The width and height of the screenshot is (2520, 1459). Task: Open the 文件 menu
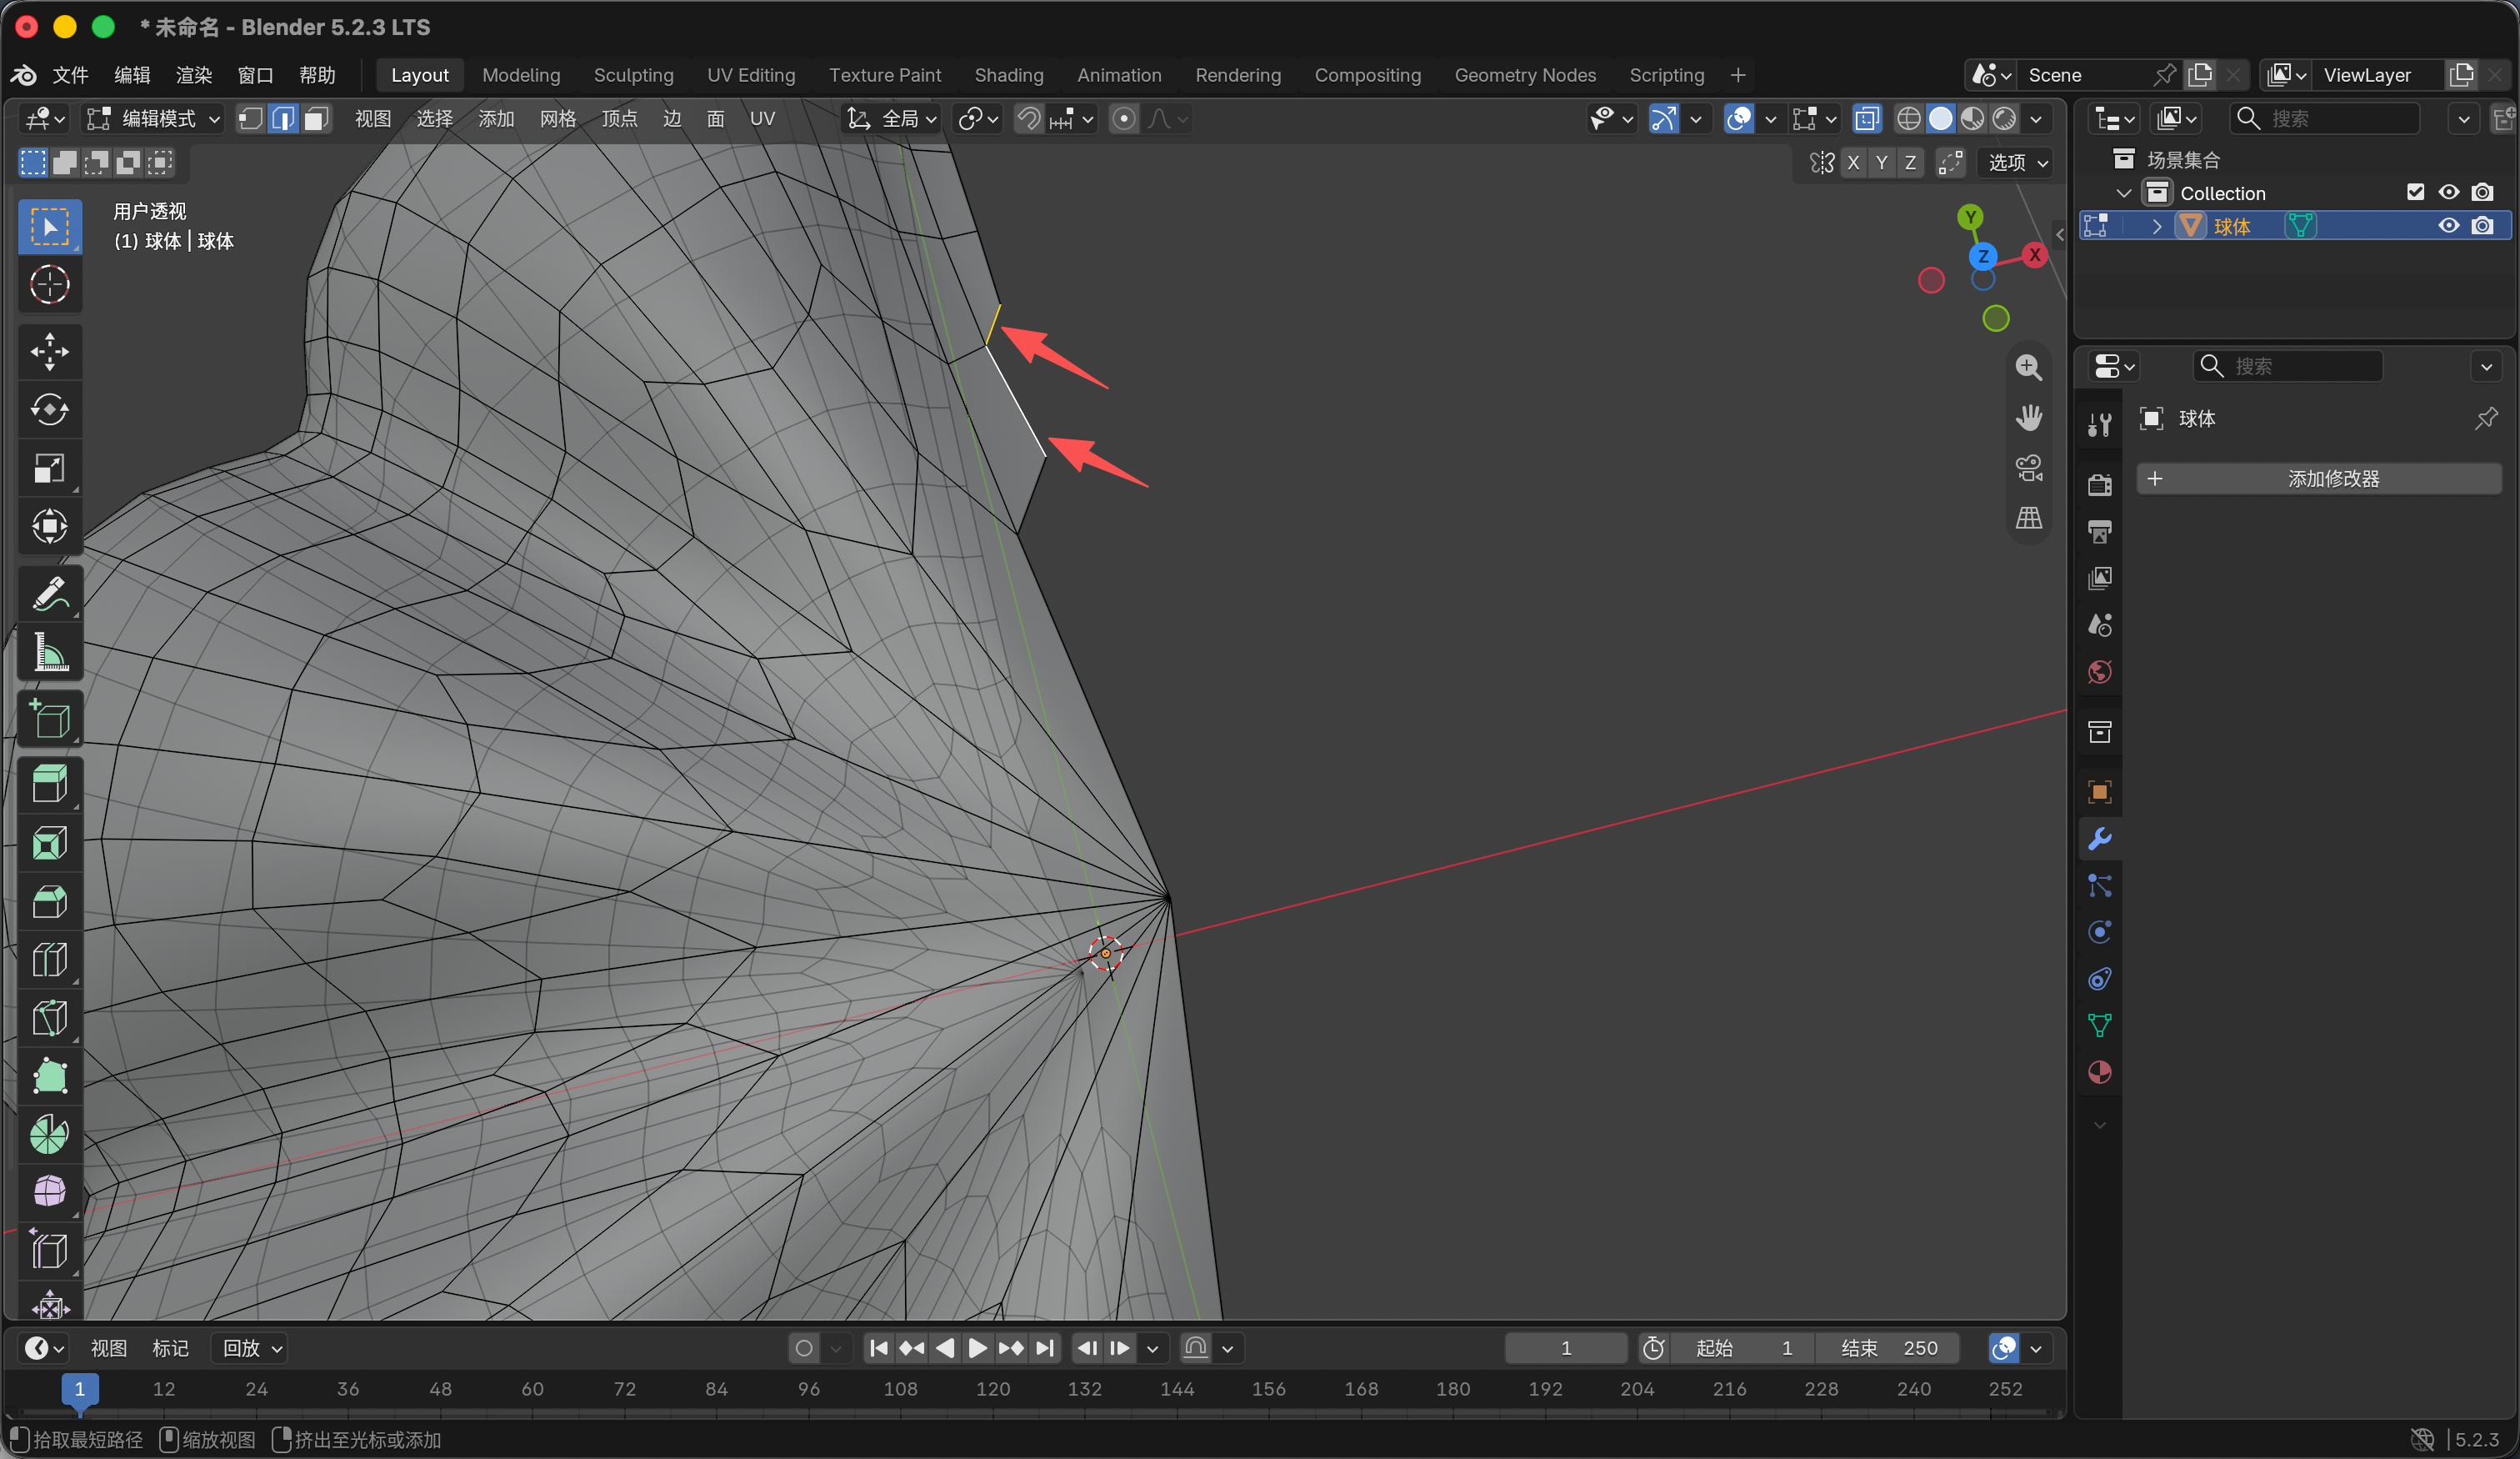coord(71,75)
